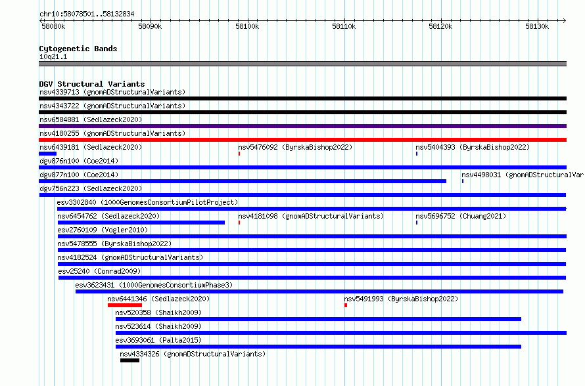585x386 pixels.
Task: Open nsv520358 (Shaikh2009) label
Action: (x=158, y=312)
